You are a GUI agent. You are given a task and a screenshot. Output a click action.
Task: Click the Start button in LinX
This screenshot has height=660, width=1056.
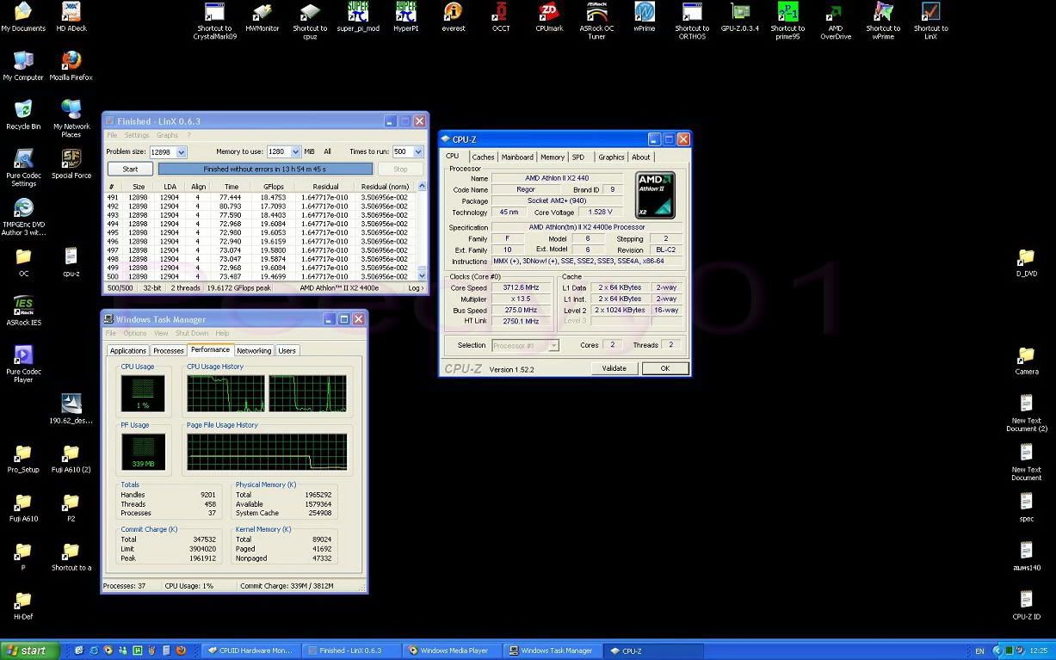click(130, 170)
